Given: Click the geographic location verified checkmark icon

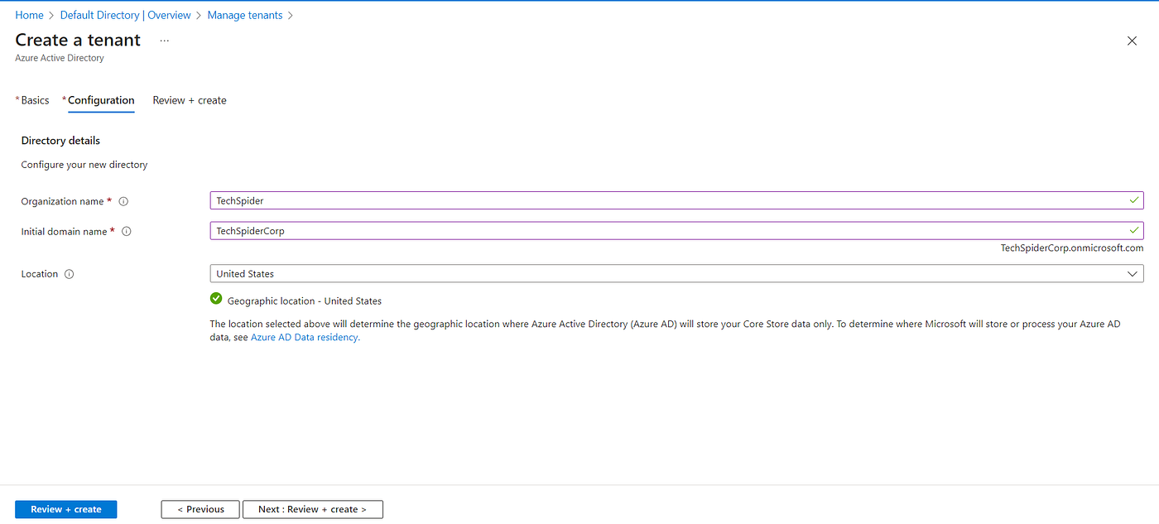Looking at the screenshot, I should [x=216, y=300].
